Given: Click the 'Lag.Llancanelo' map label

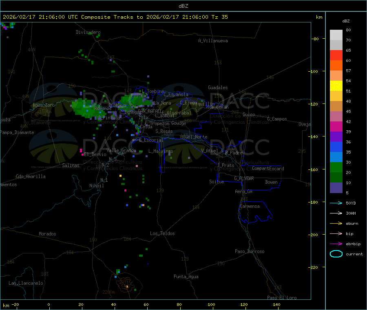Looking at the screenshot, I should tap(26, 283).
